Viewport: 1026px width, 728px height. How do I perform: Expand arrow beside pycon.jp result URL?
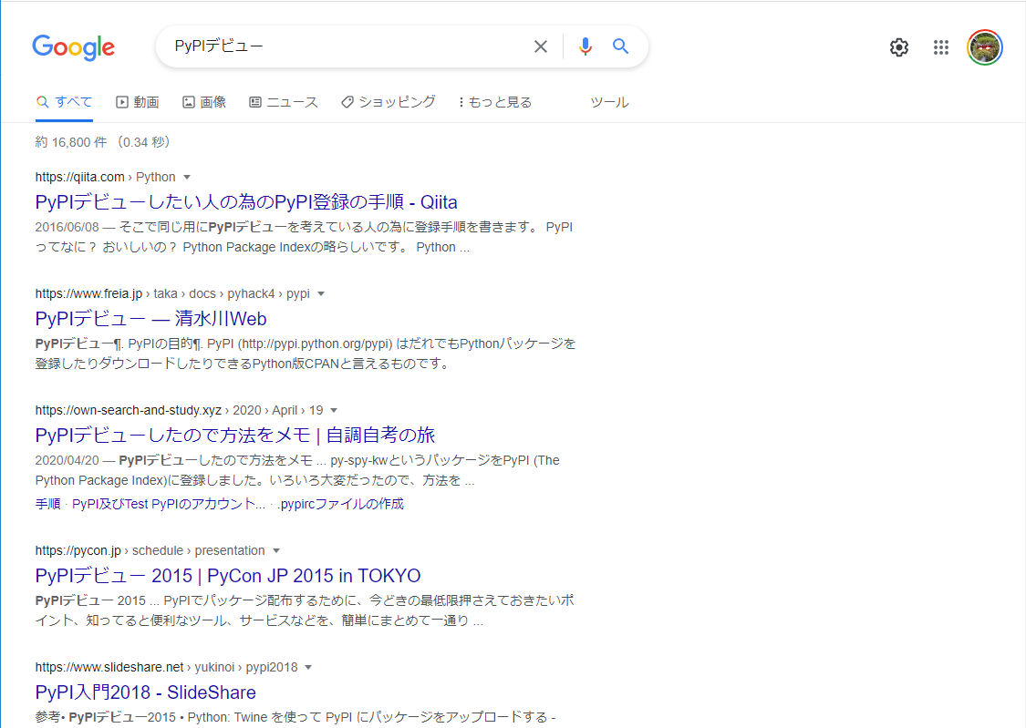[x=276, y=550]
